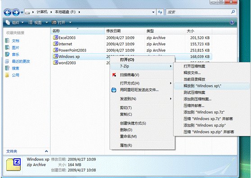Click the 图片 favorite link icon
Screen dimensions: 251x178
click(x=7, y=47)
